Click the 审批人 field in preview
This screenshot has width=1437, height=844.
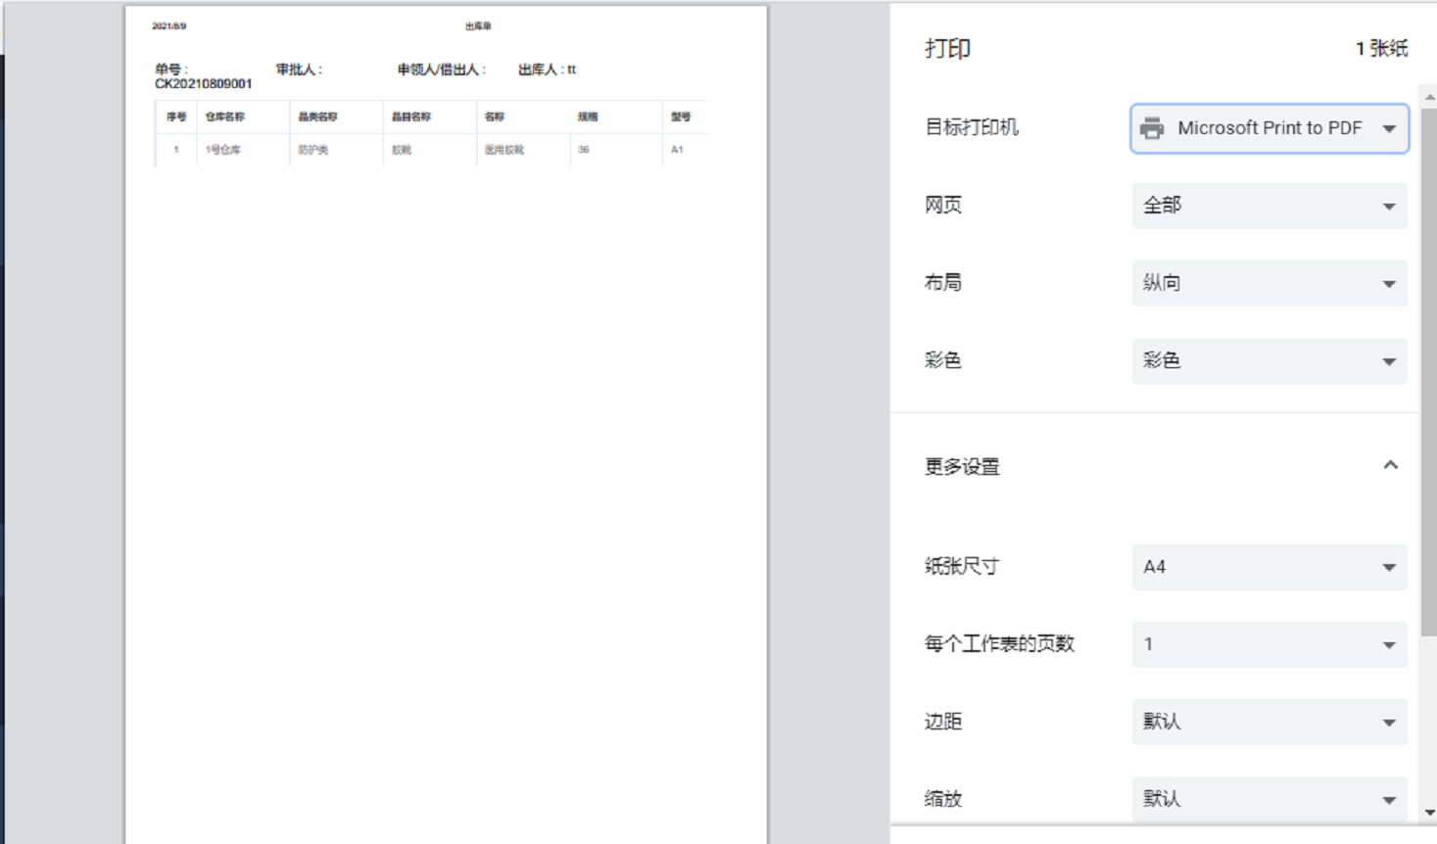tap(299, 70)
